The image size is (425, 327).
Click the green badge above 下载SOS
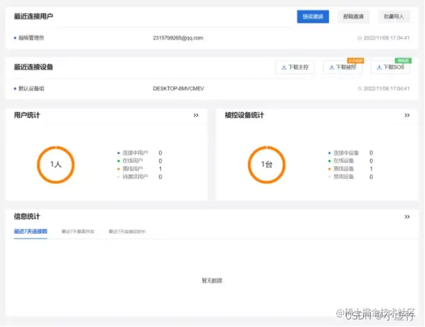[x=403, y=61]
